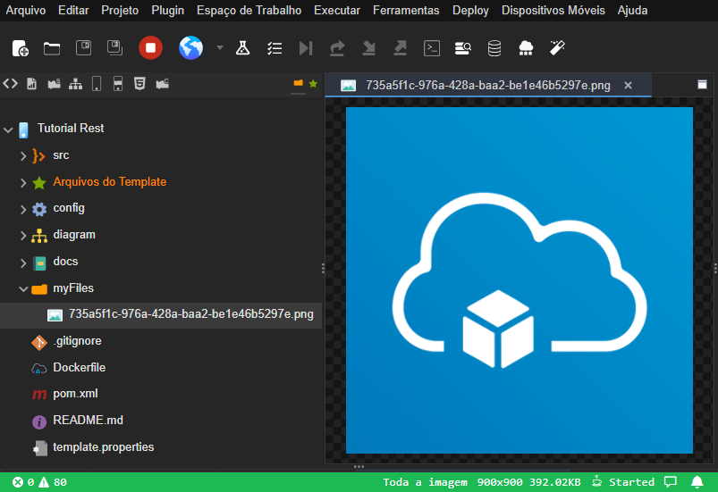The image size is (718, 492).
Task: Open the terminal console icon
Action: (x=432, y=48)
